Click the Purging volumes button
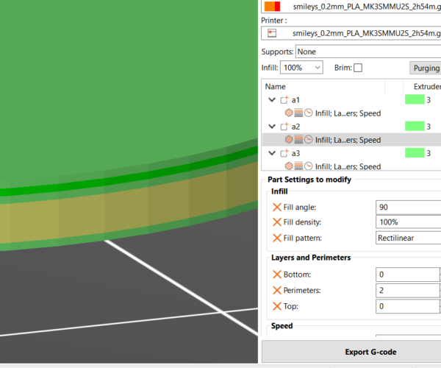The image size is (441, 368). [425, 68]
